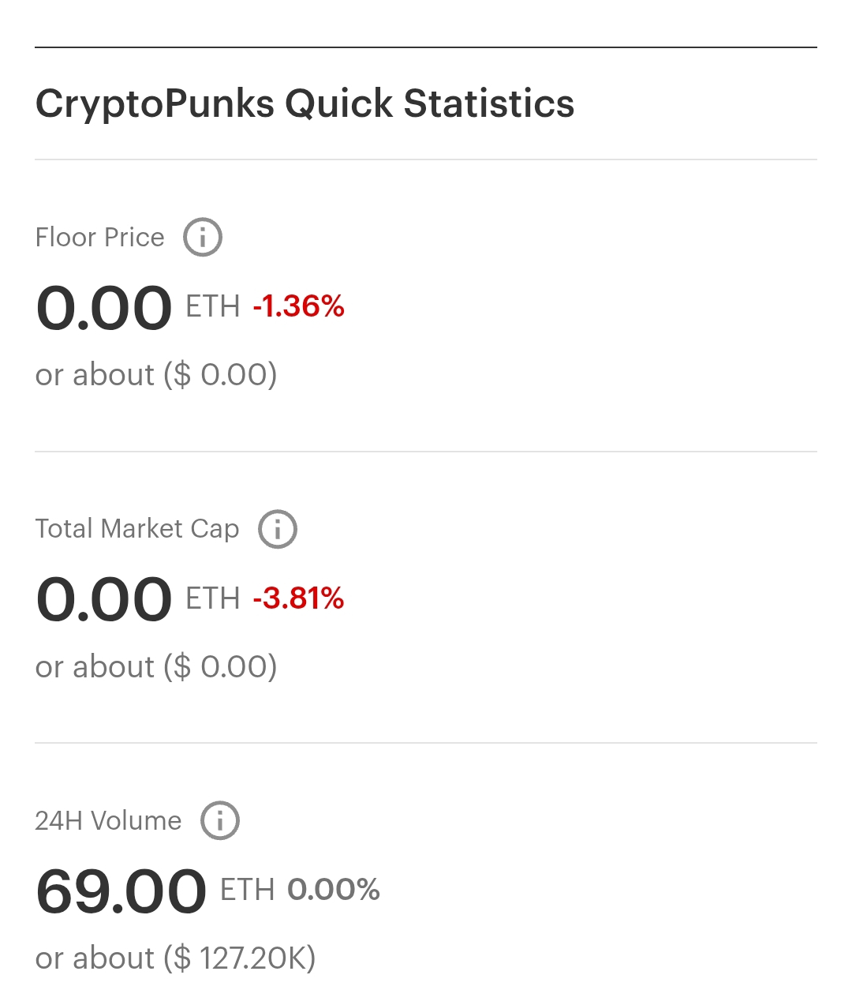Click the Total Market Cap label
This screenshot has height=1005, width=852.
(137, 529)
